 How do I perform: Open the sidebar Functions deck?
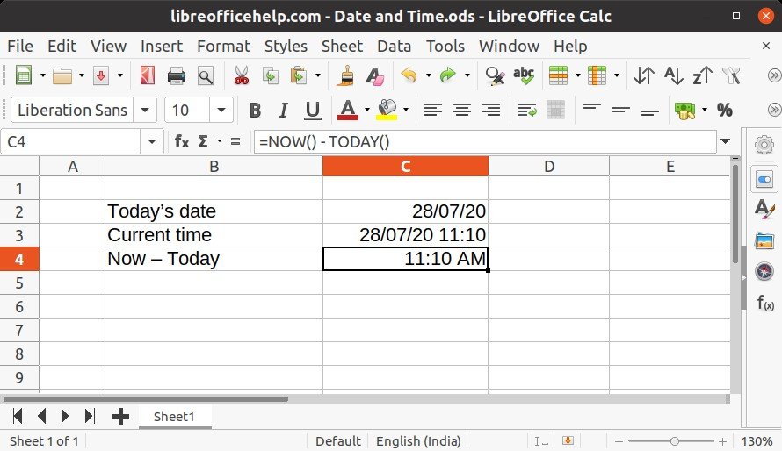765,302
